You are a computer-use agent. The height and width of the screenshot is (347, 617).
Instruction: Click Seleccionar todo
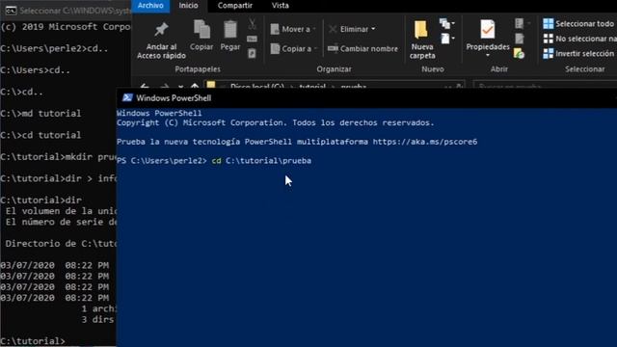pyautogui.click(x=577, y=23)
